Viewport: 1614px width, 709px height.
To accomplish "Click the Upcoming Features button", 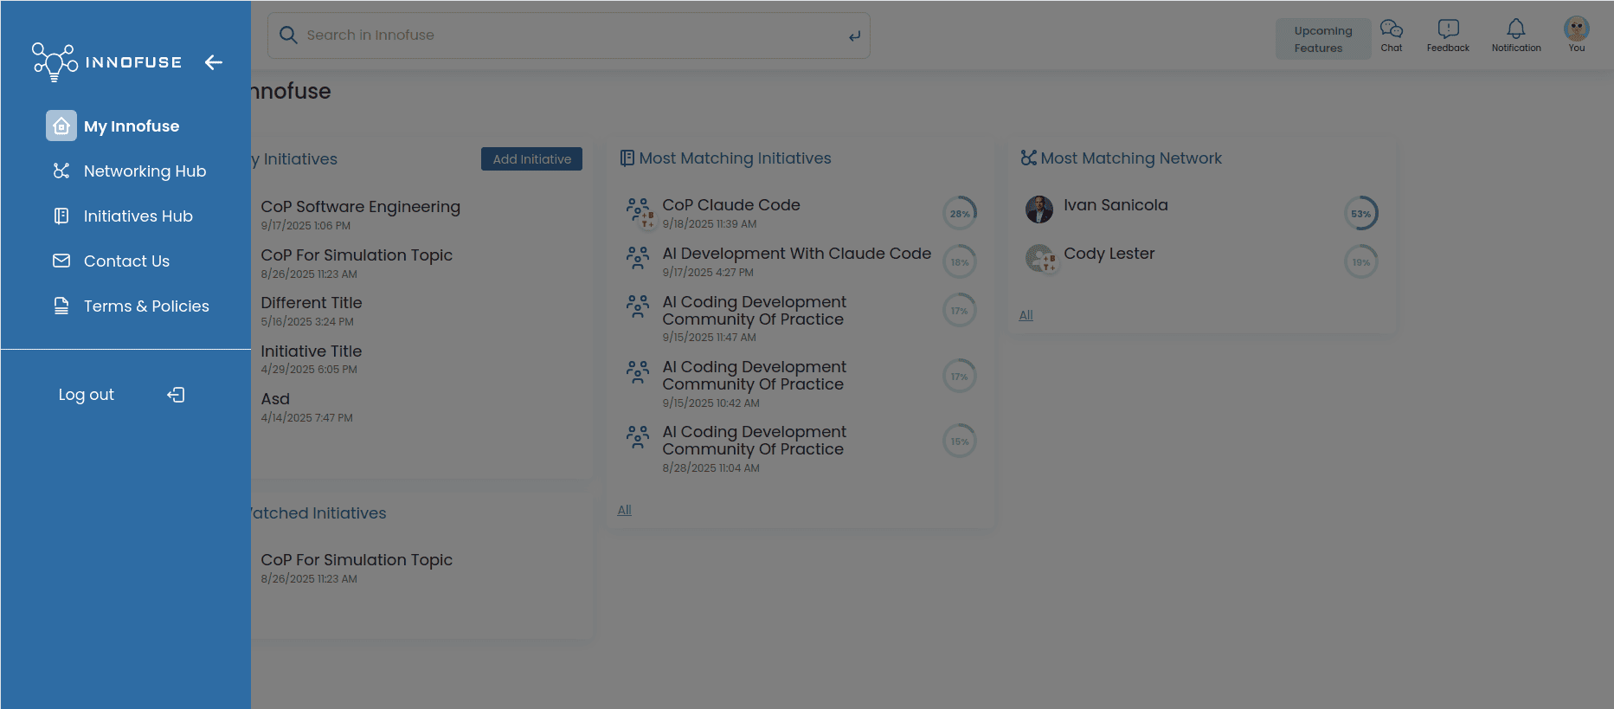I will (x=1322, y=39).
